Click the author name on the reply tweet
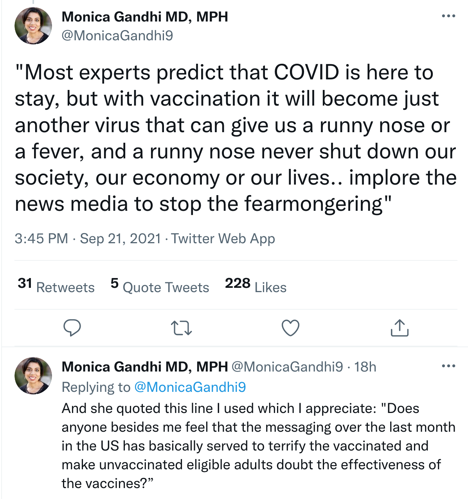Image resolution: width=468 pixels, height=499 pixels. pyautogui.click(x=145, y=367)
